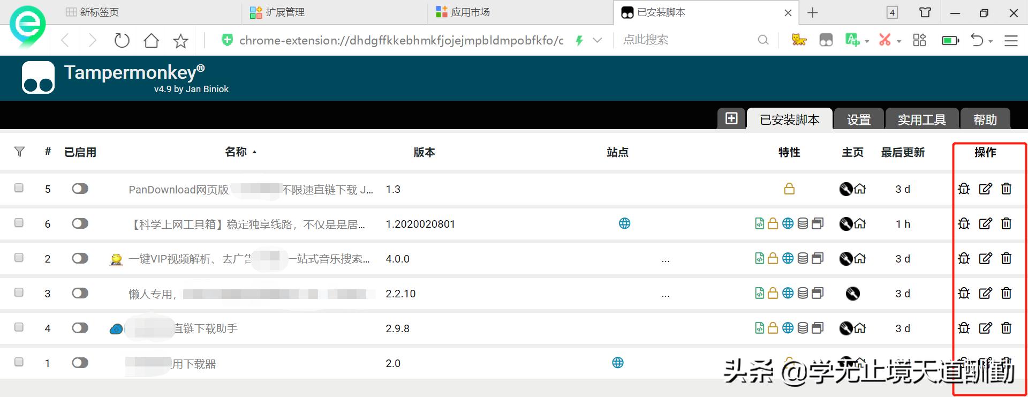Screen dimensions: 1028x397
Task: Open the 实用工具 tab
Action: (921, 119)
